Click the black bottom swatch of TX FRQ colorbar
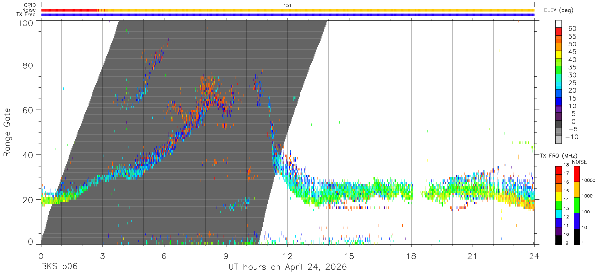Image resolution: width=601 pixels, height=277 pixels. click(x=559, y=240)
